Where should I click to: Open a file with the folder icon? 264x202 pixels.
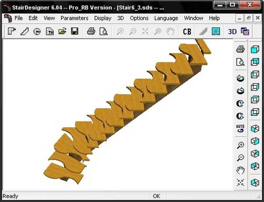62,31
